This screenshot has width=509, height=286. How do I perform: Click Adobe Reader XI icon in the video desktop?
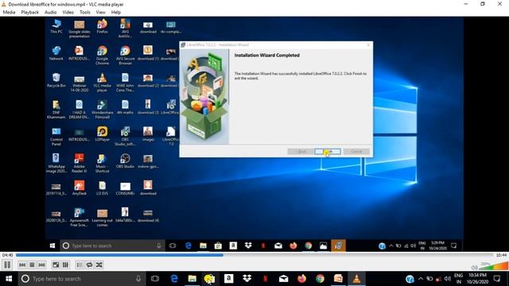[x=80, y=163]
